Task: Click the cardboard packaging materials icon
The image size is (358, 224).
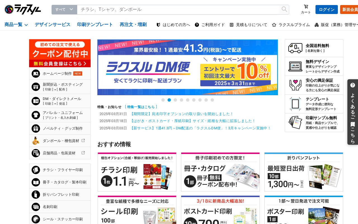Action: (x=36, y=141)
